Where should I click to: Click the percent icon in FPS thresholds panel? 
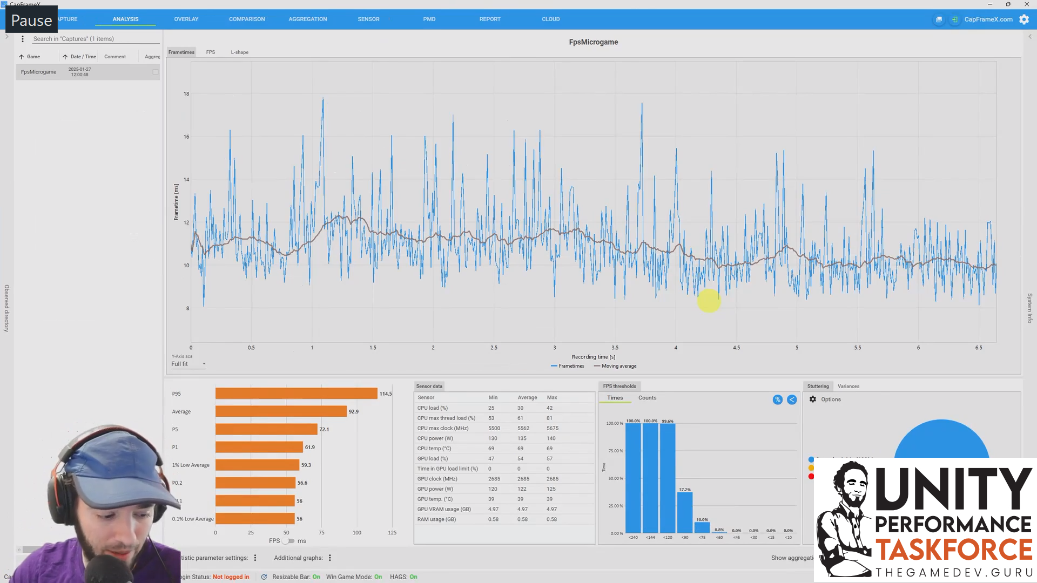[777, 399]
